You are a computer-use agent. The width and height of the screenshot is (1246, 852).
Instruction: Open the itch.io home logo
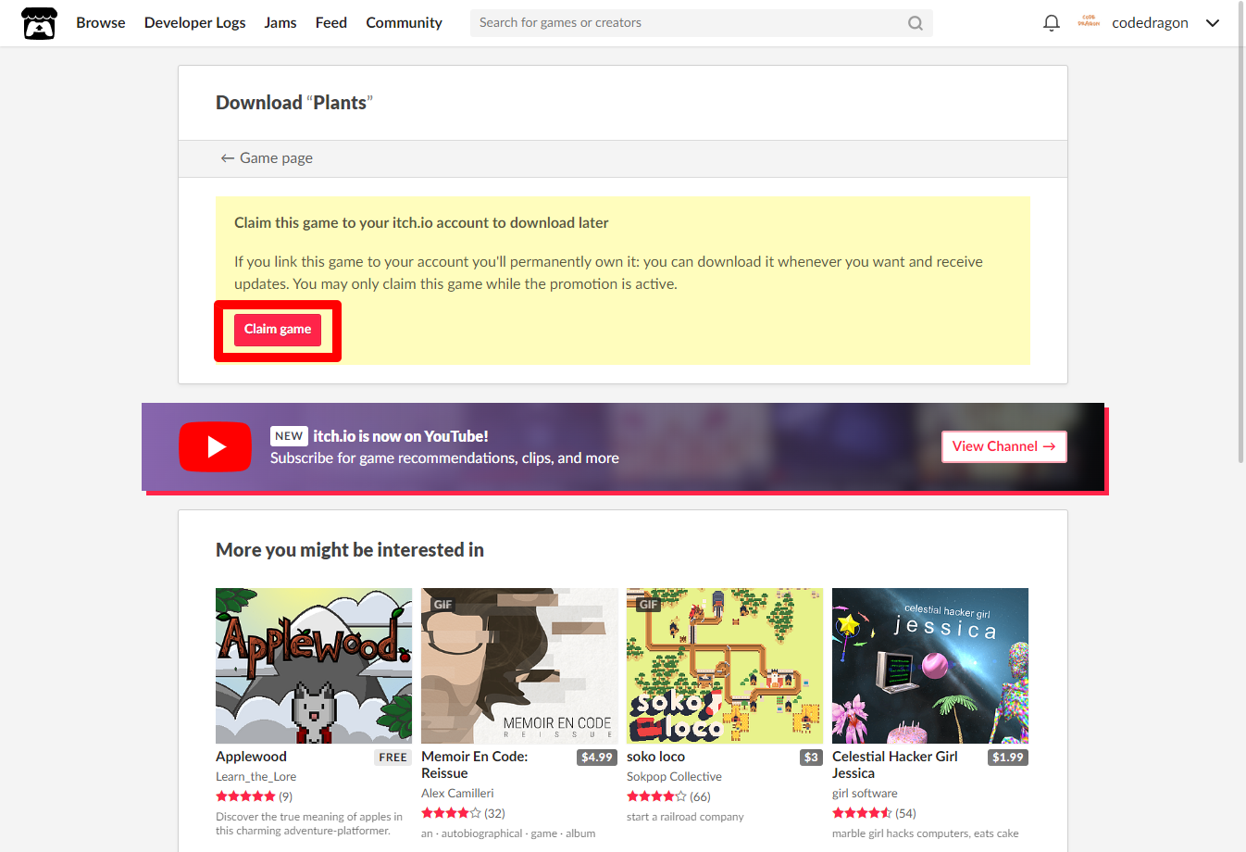pyautogui.click(x=39, y=23)
